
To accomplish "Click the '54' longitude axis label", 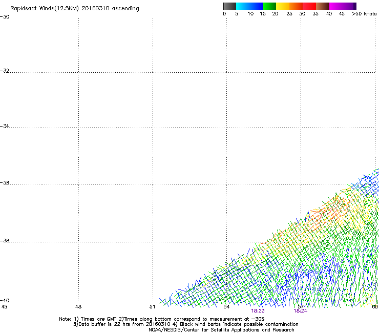I will (226, 307).
